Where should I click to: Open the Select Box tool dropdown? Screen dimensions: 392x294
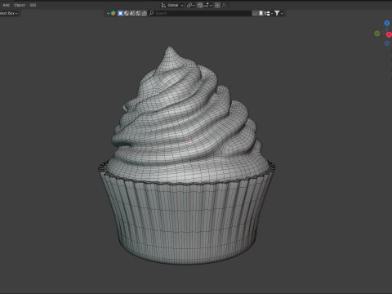point(9,13)
